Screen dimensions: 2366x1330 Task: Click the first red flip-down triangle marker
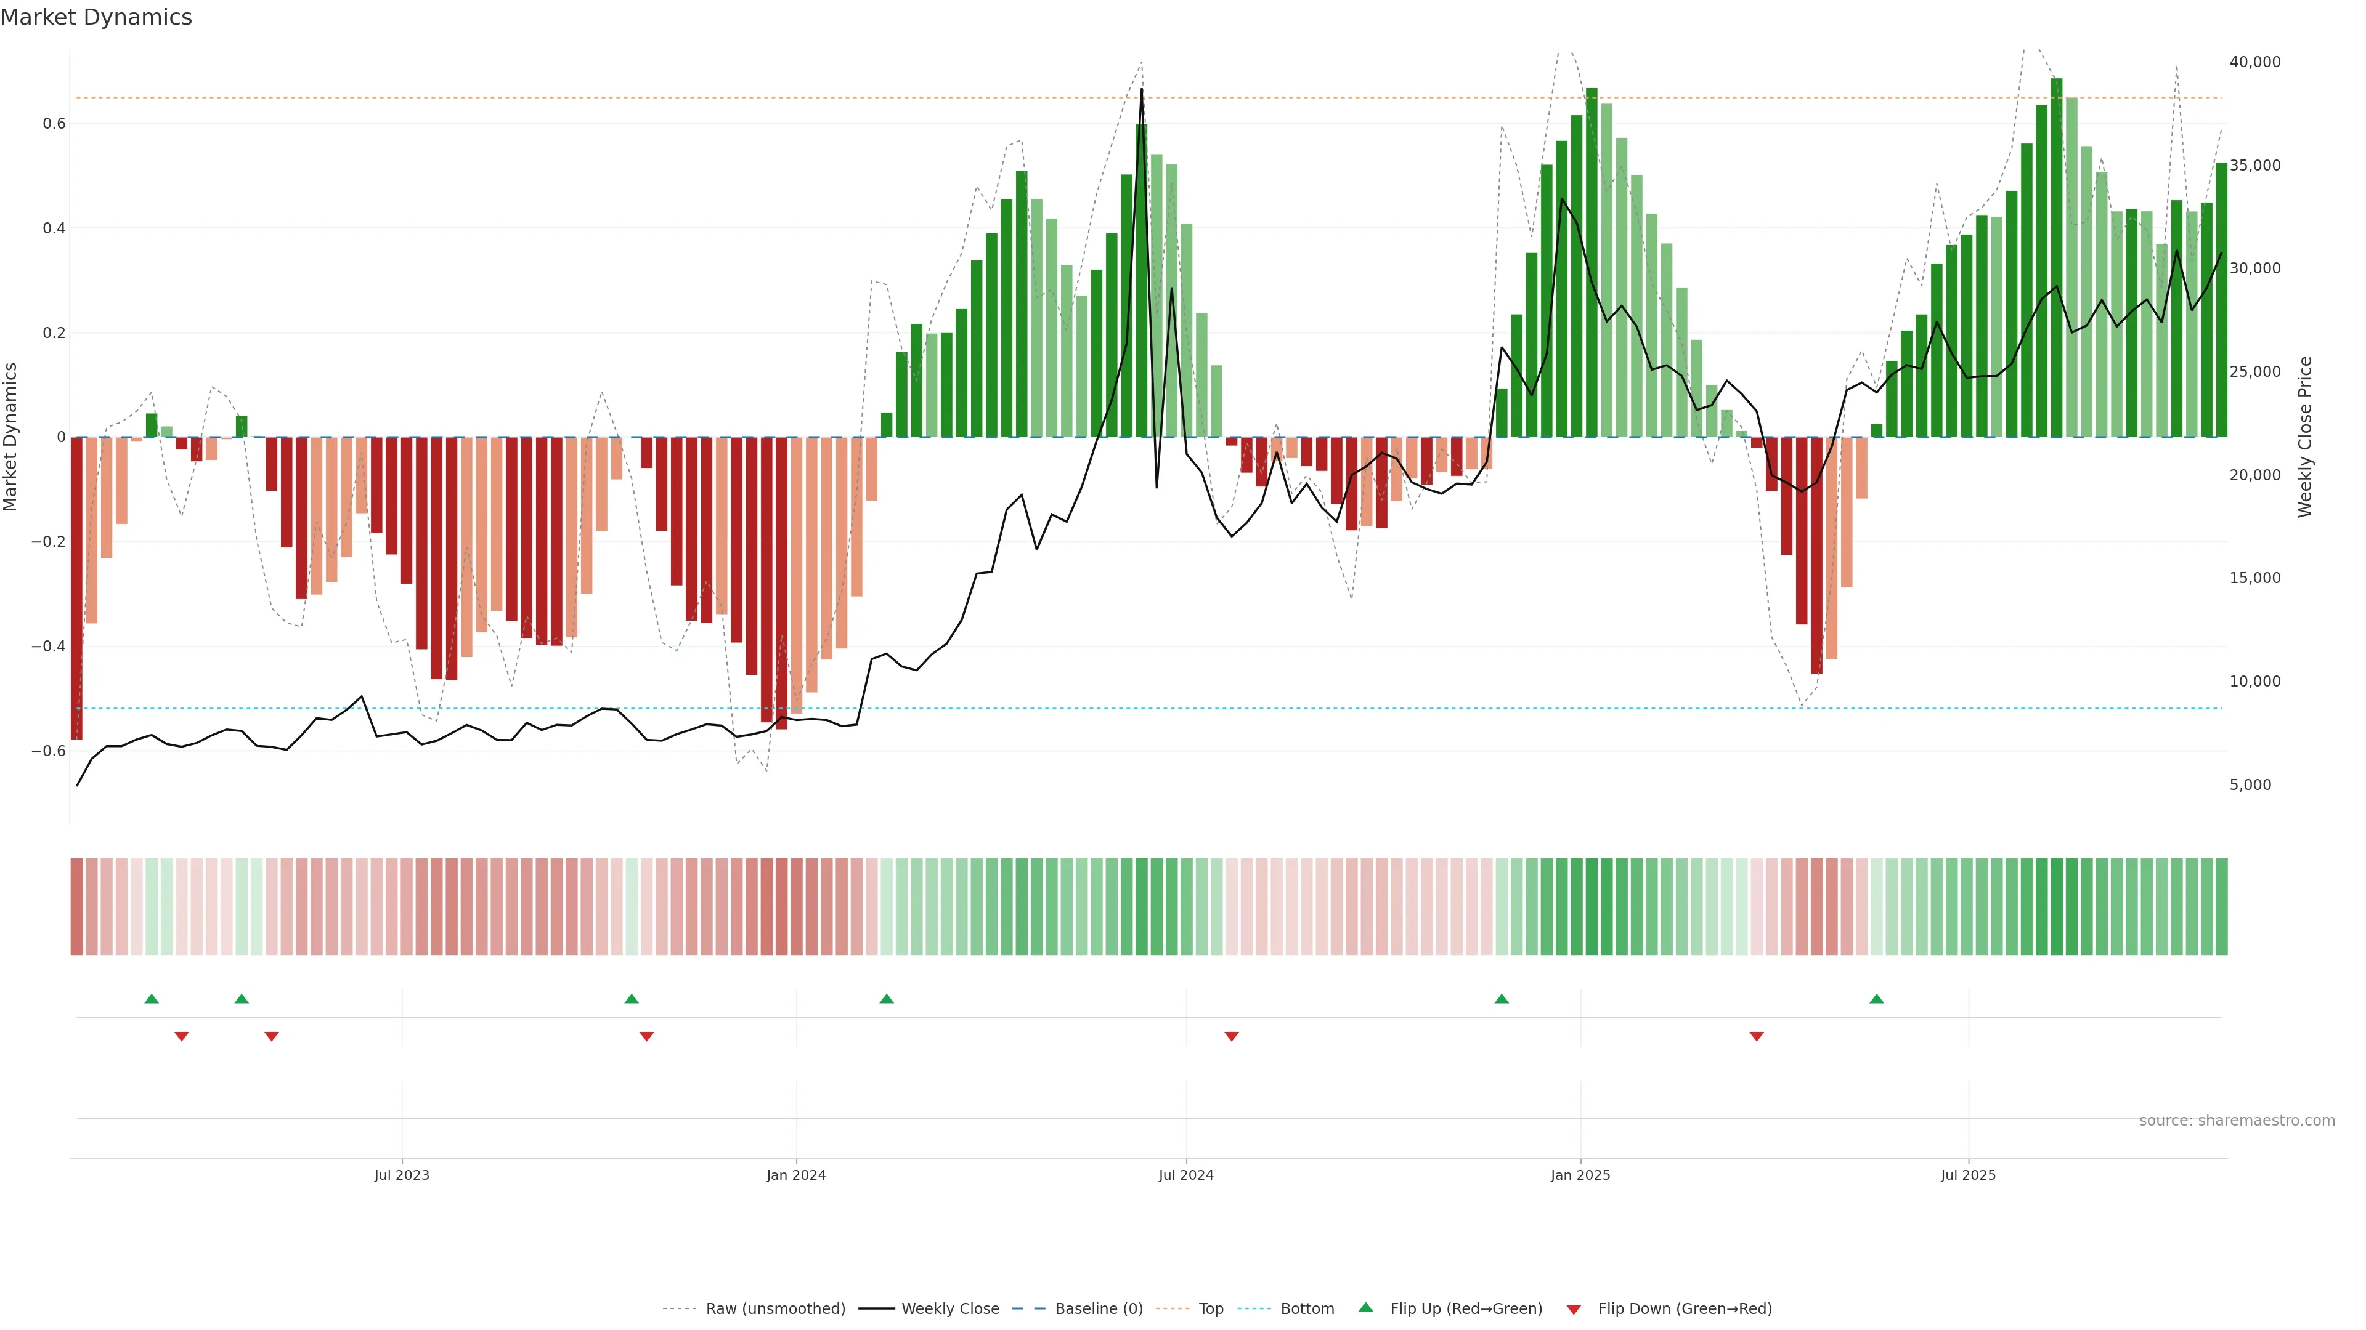(182, 1036)
